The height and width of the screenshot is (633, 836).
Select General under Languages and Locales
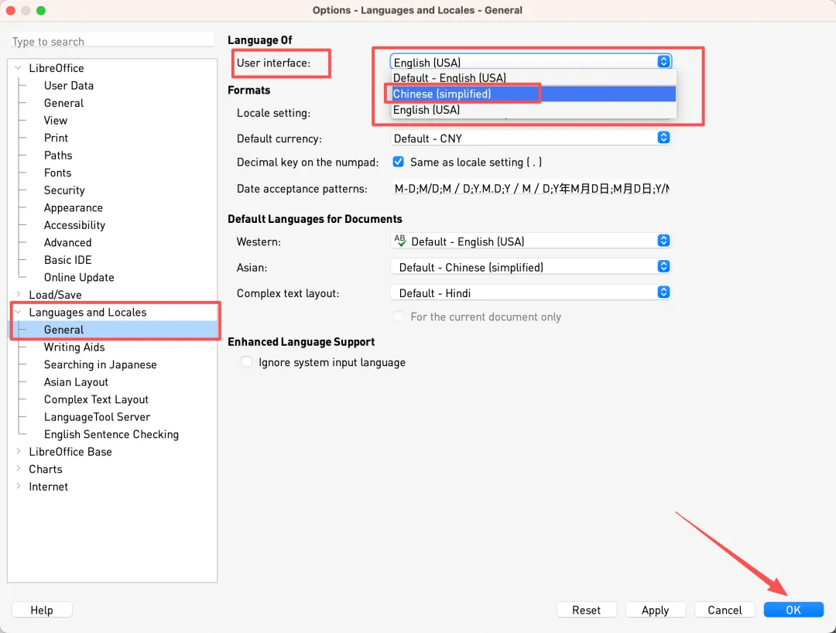(x=64, y=330)
